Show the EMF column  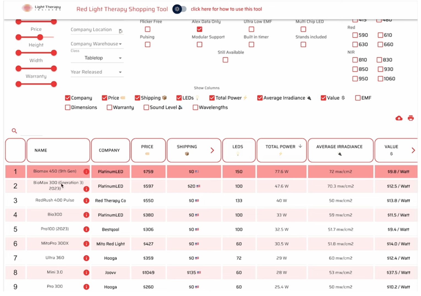click(x=358, y=98)
